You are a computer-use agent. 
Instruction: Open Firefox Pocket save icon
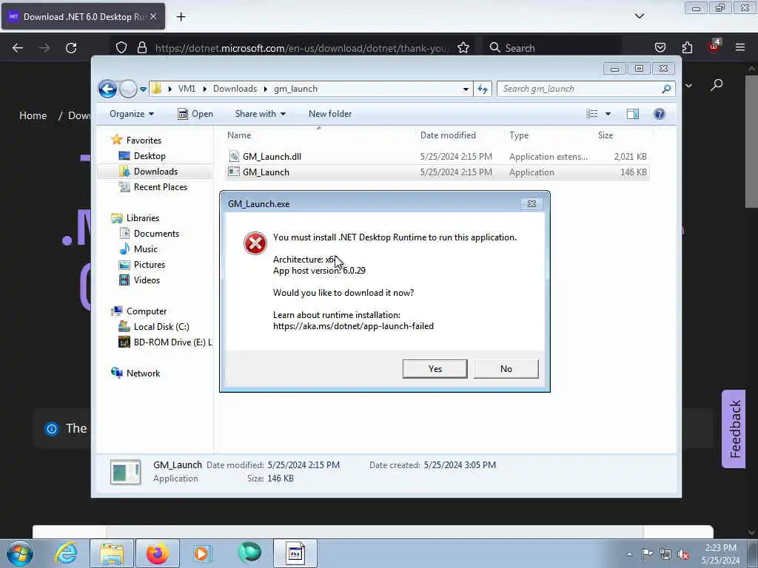660,48
